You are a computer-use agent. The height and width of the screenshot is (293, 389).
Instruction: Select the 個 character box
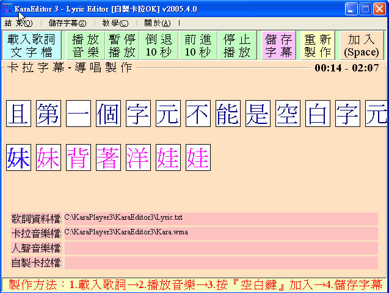[x=109, y=114]
